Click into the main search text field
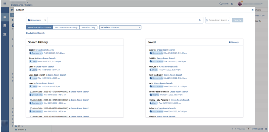Screen dimensions: 269x132 123,20
